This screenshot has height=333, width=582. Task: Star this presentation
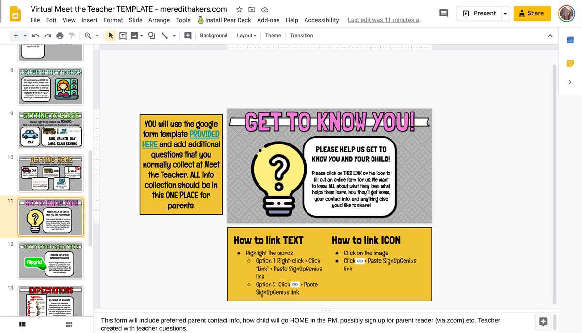coord(239,9)
